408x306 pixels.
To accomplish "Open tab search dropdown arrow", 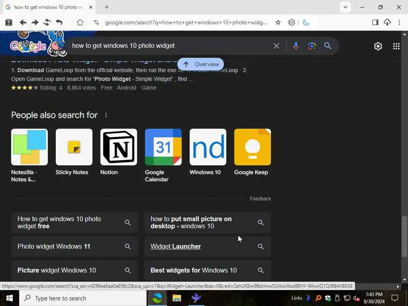I will 345,7.
